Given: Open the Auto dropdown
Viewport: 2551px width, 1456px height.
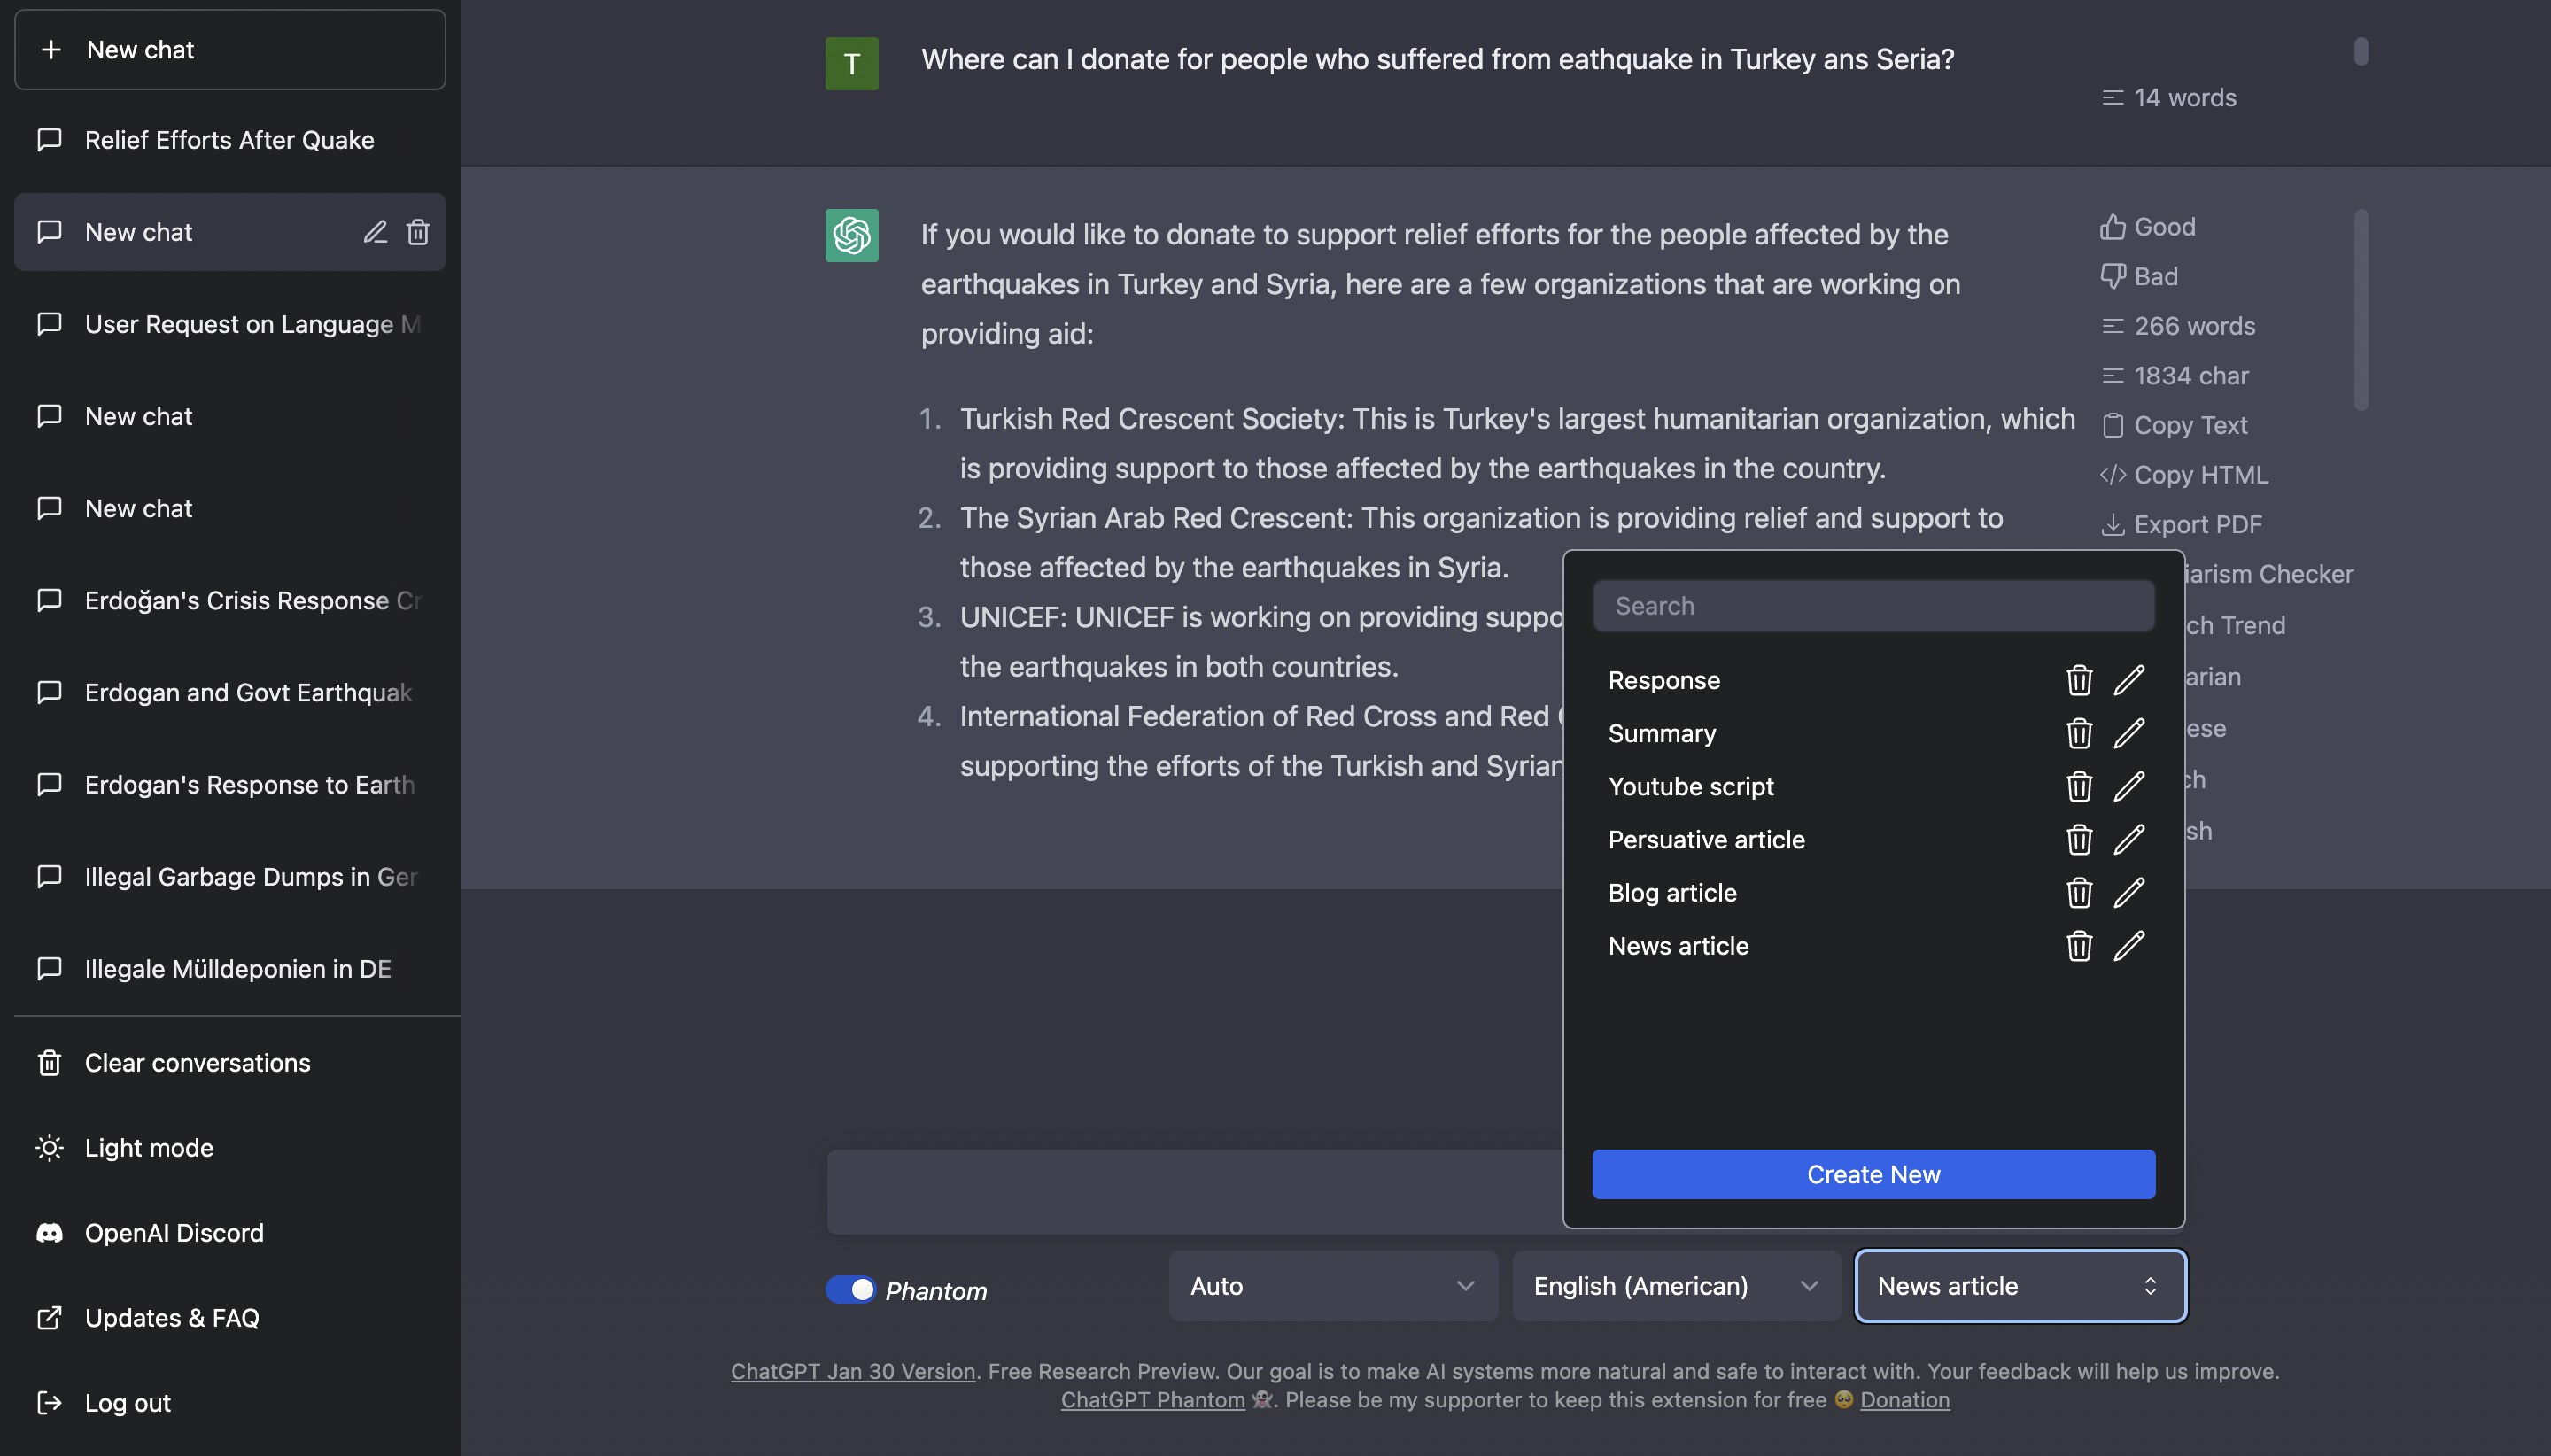Looking at the screenshot, I should pos(1333,1285).
